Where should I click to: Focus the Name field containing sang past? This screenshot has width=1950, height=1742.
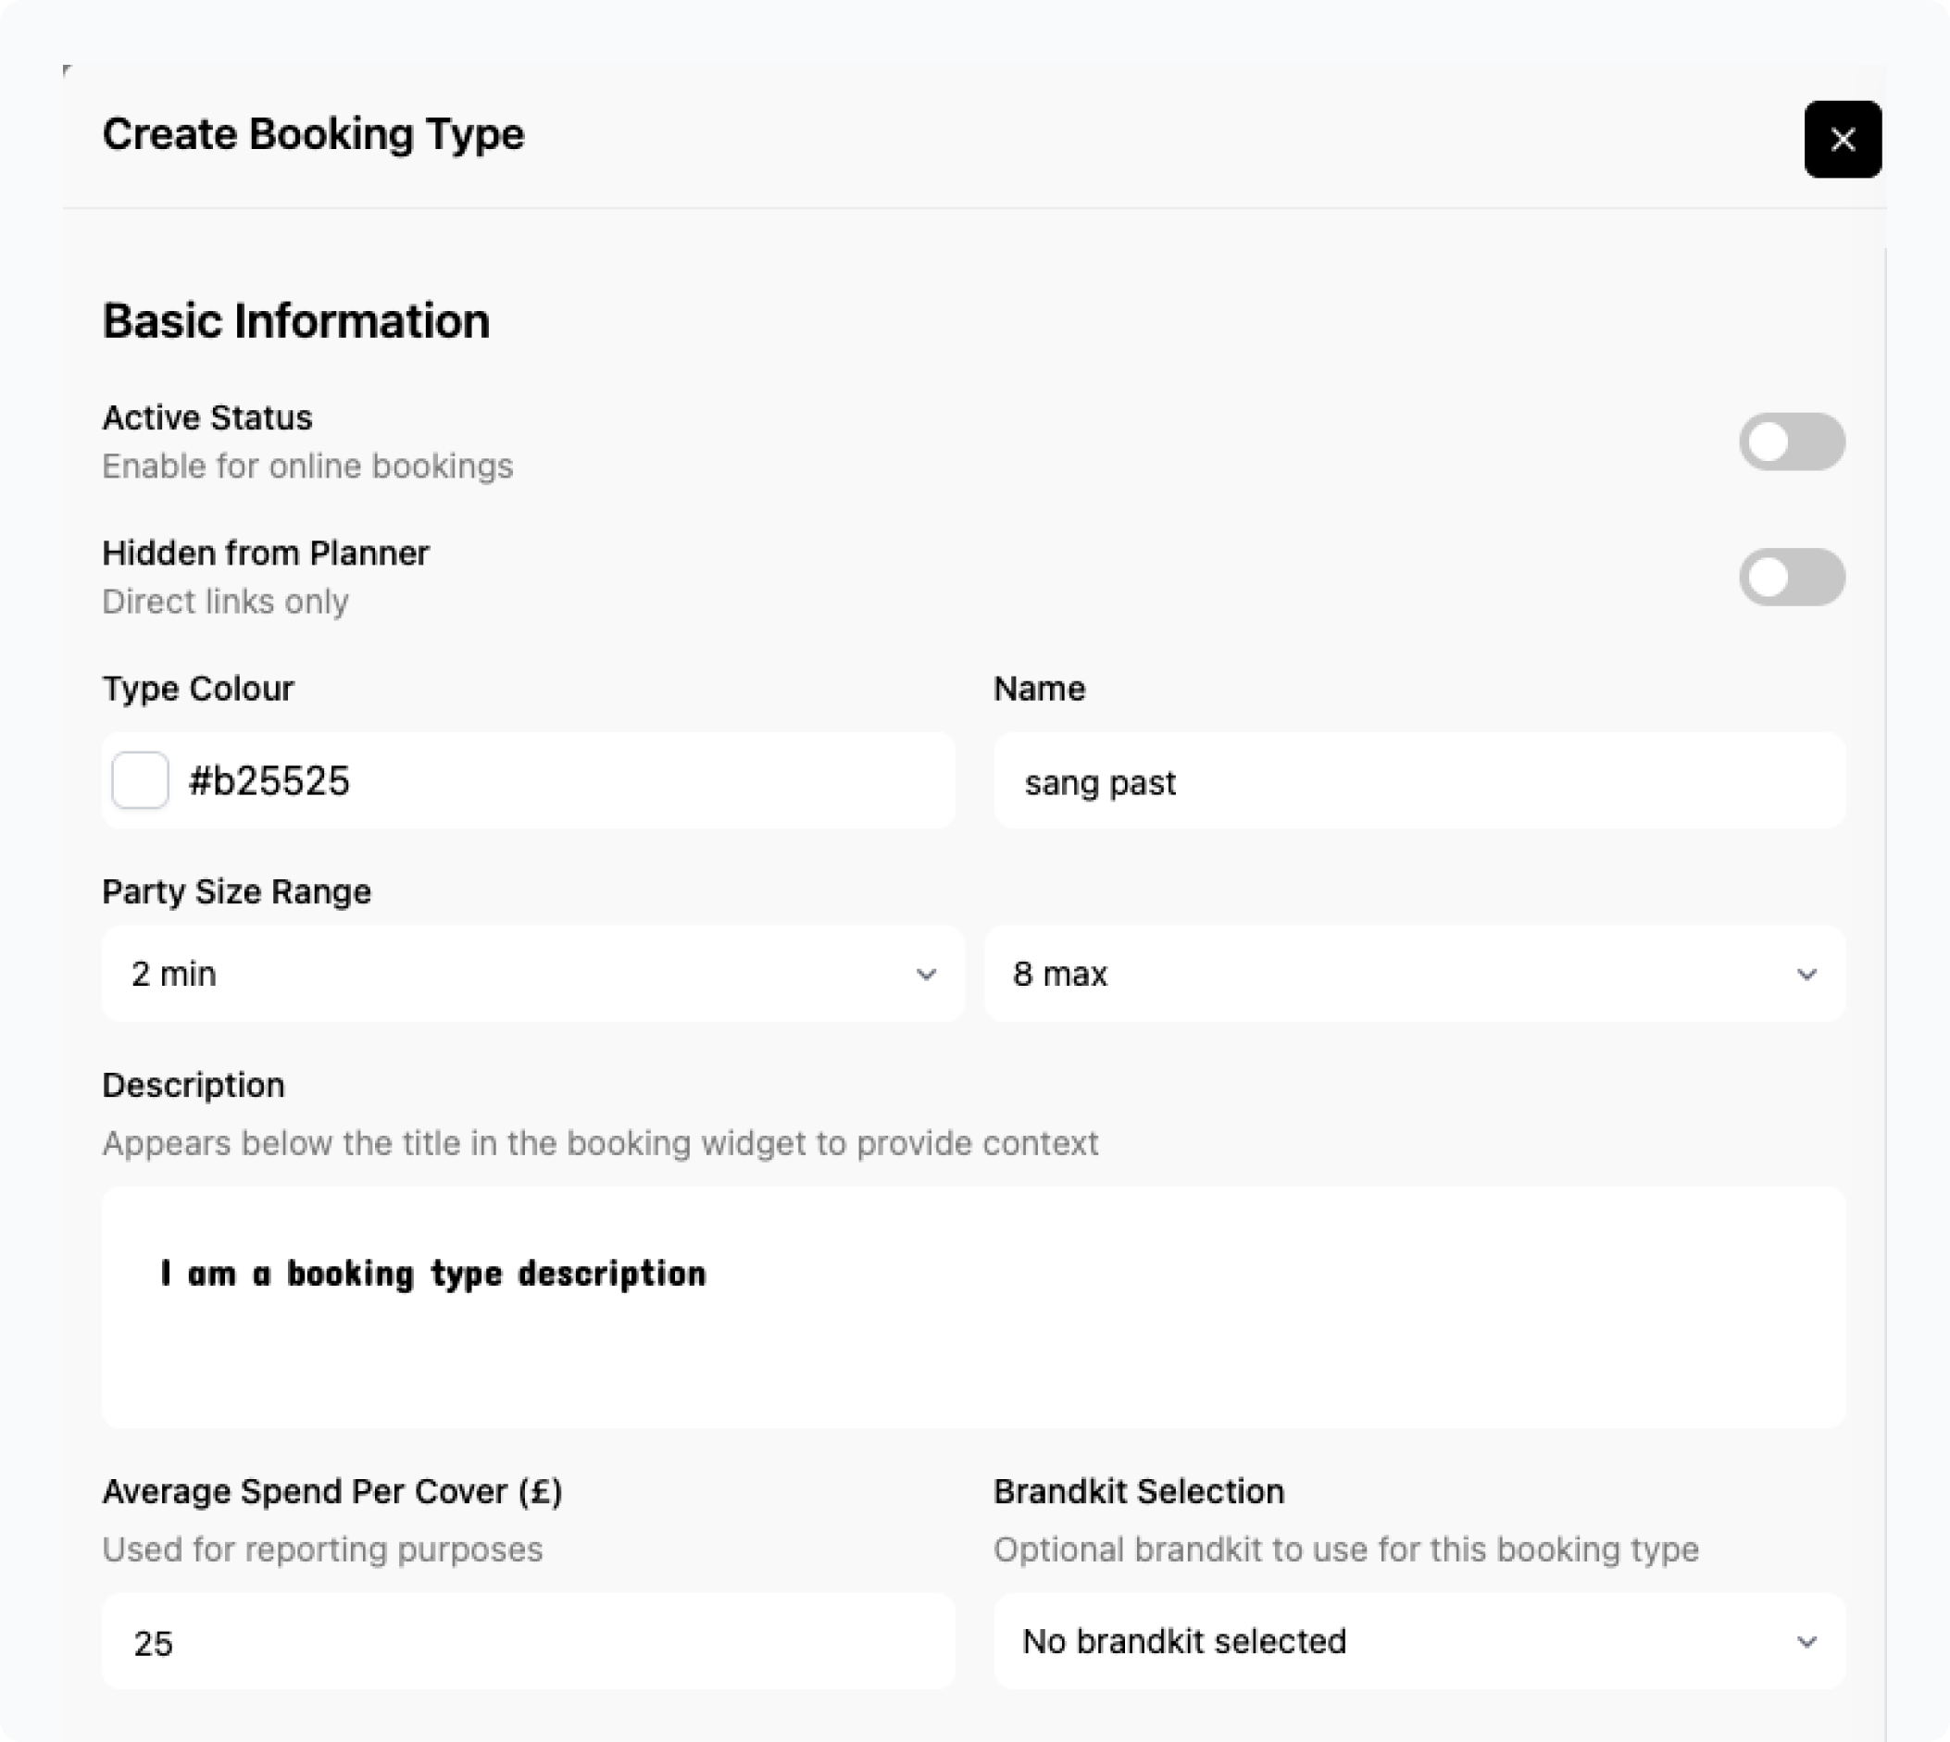tap(1418, 782)
